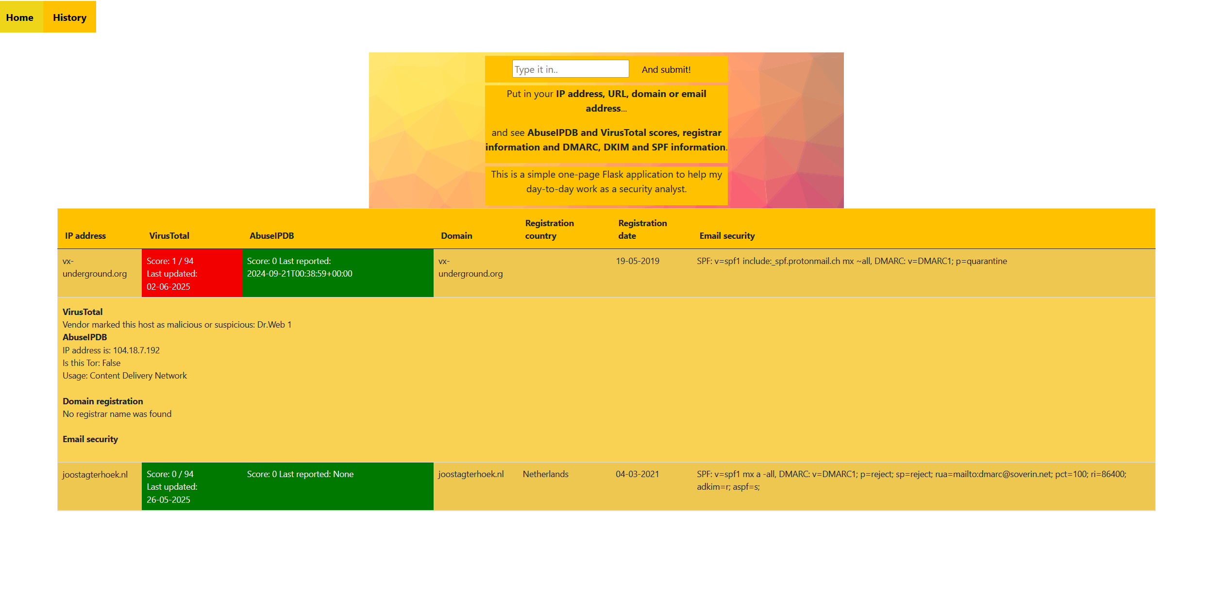Select the 'VirusTotal' column header
The height and width of the screenshot is (596, 1210).
click(169, 235)
